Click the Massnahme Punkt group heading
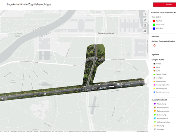 click(x=159, y=100)
